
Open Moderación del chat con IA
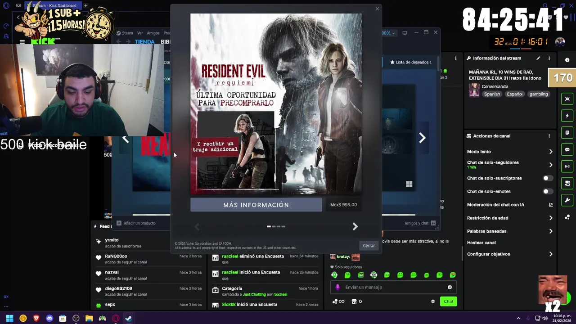(x=510, y=205)
